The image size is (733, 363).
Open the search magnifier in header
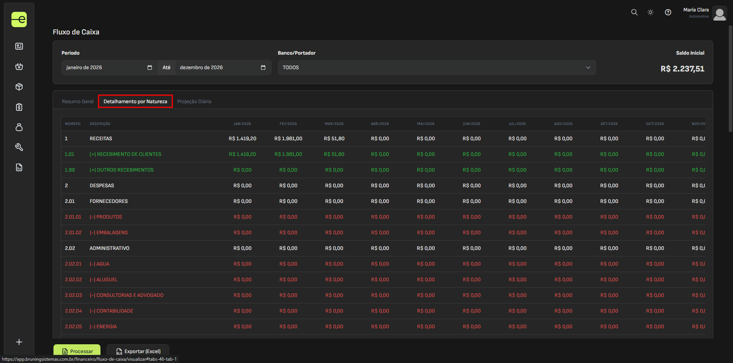pos(634,12)
